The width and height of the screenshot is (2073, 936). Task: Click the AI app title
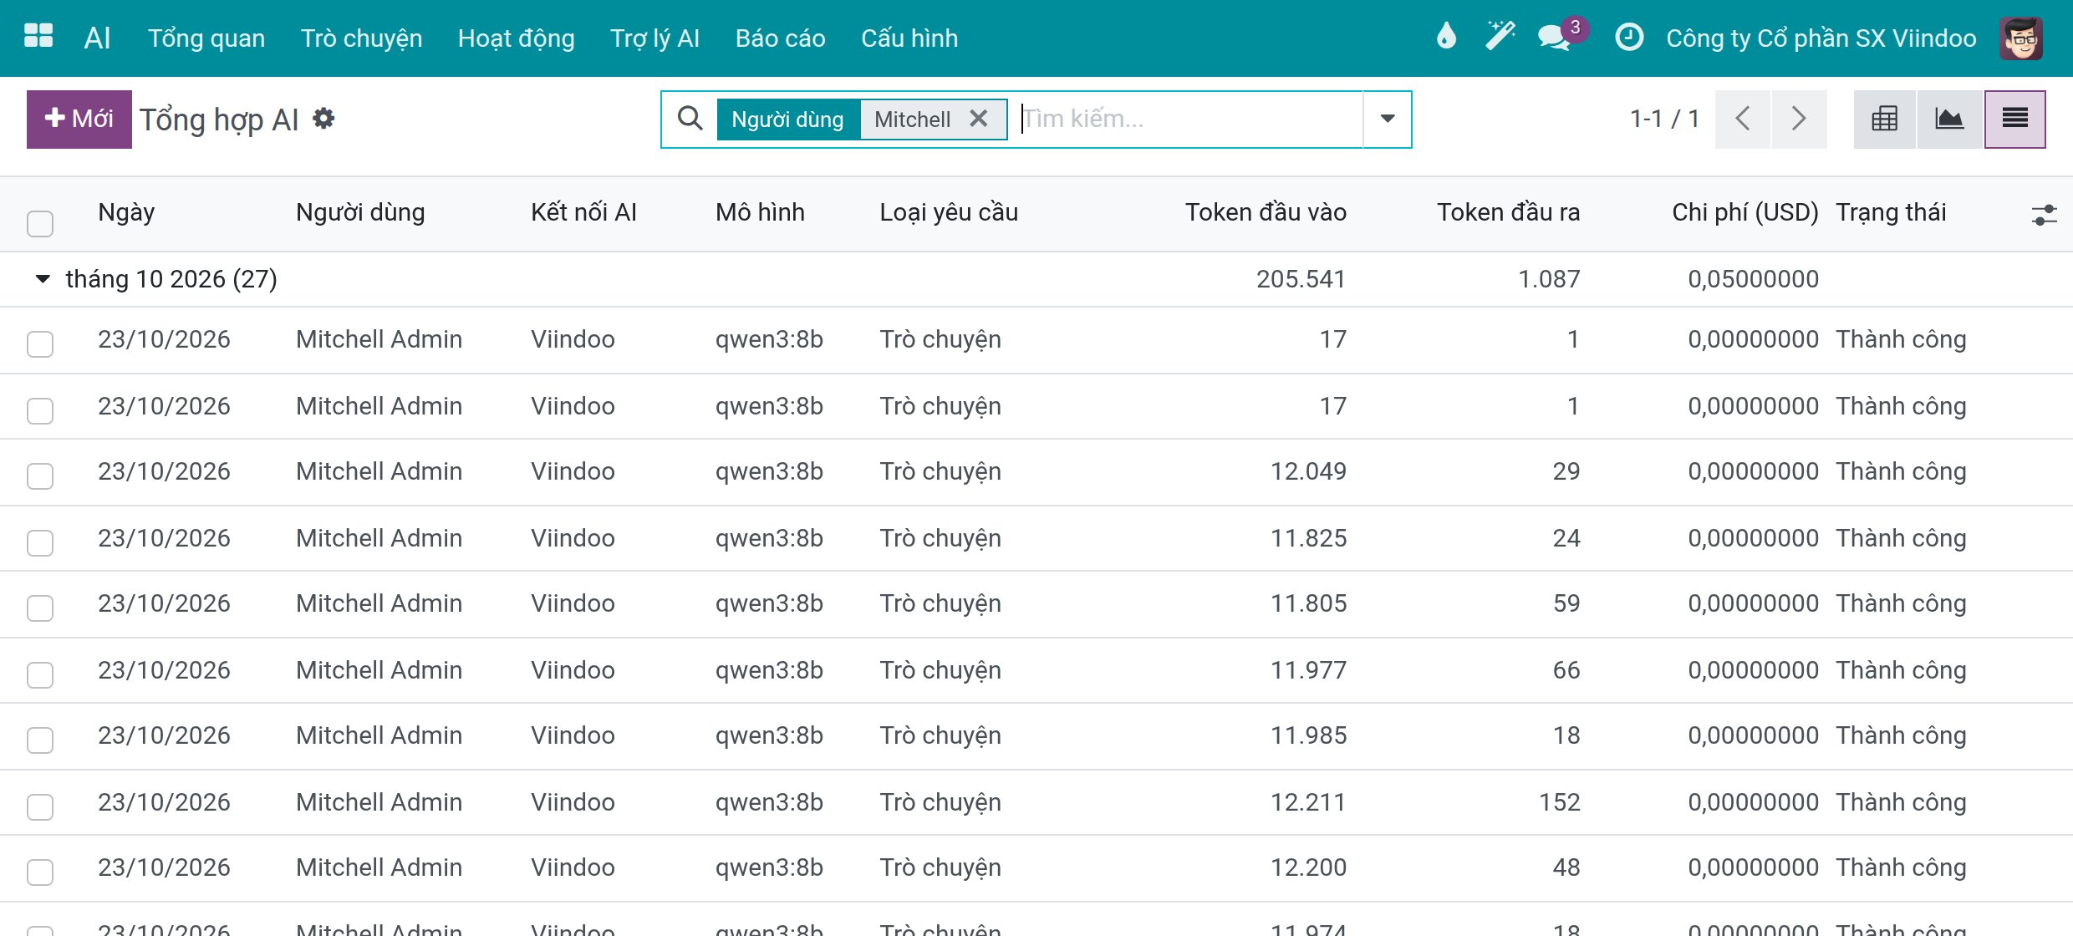click(x=97, y=38)
